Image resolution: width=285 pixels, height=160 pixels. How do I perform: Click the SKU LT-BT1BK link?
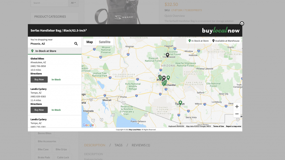click(x=186, y=10)
